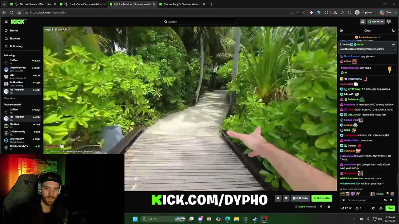Open File Explorer from the taskbar

tap(237, 219)
